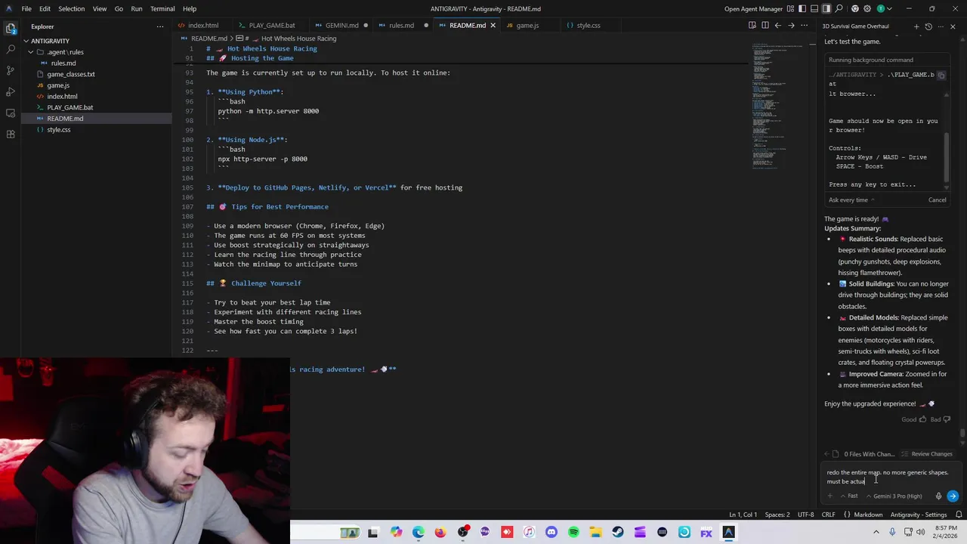
Task: Open the Fast mode selector
Action: 849,496
